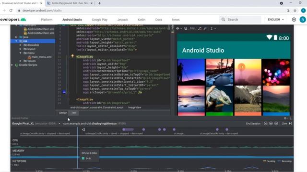Screen dimensions: 307x172
Task: Switch to the Kotlin Playground tab
Action: point(70,3)
